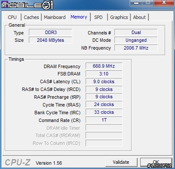Click the tRP 9 clocks value

[x=104, y=97]
